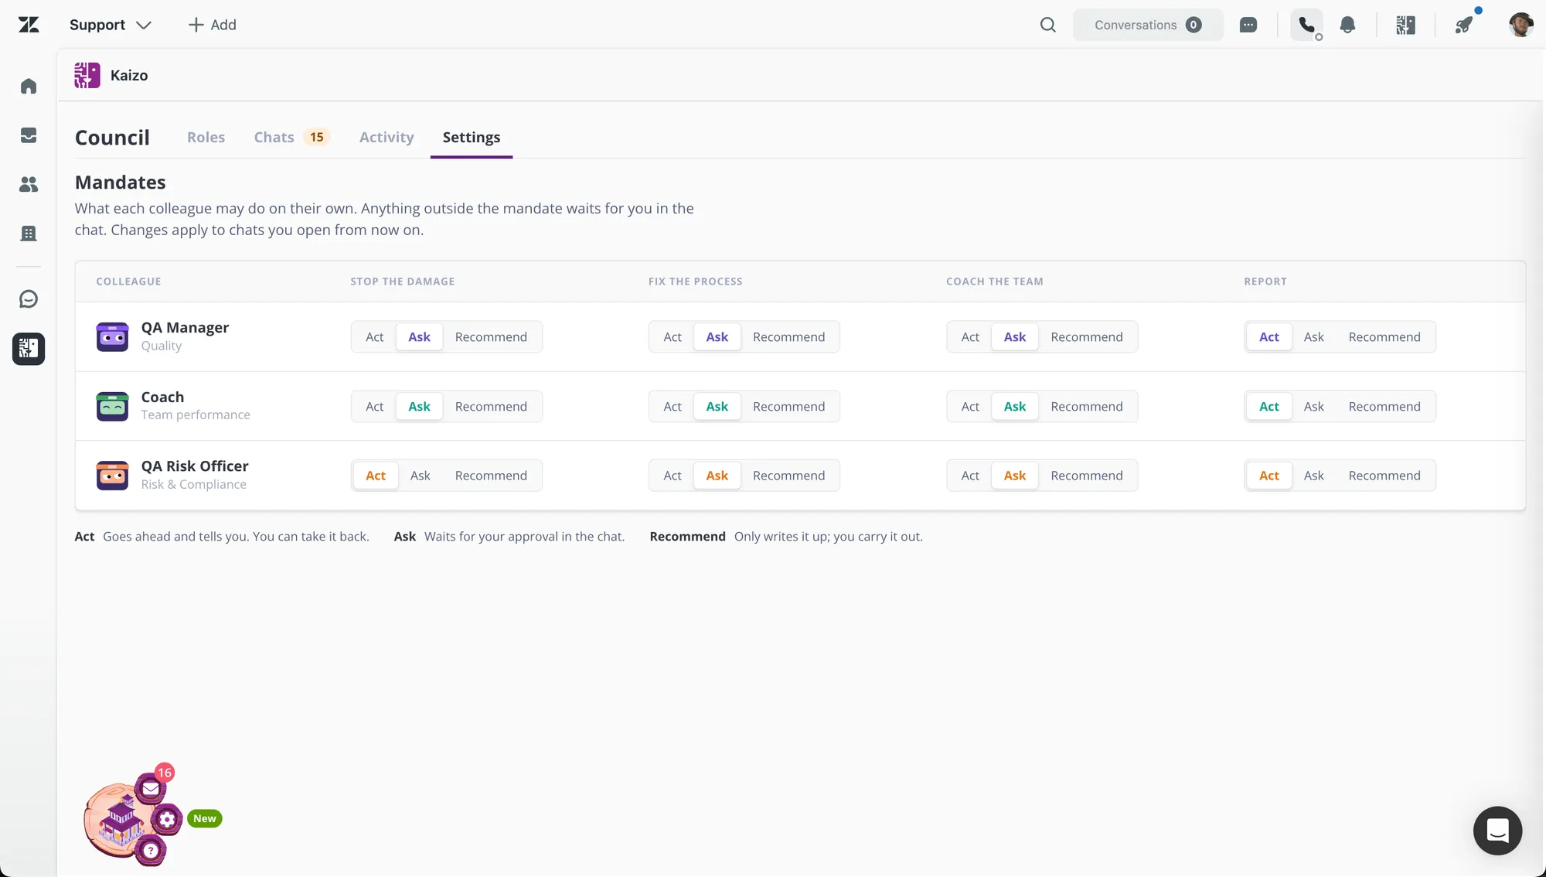Set QA Risk Officer Report to Recommend
The image size is (1546, 877).
(1384, 476)
